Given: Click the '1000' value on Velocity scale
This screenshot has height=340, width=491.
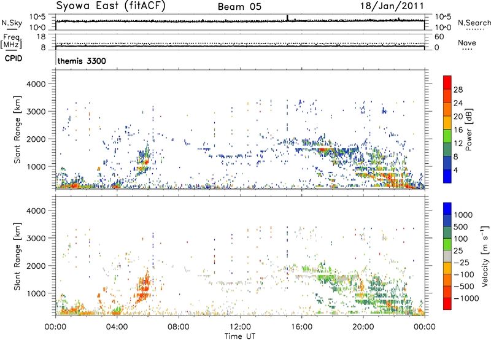Looking at the screenshot, I should (463, 215).
